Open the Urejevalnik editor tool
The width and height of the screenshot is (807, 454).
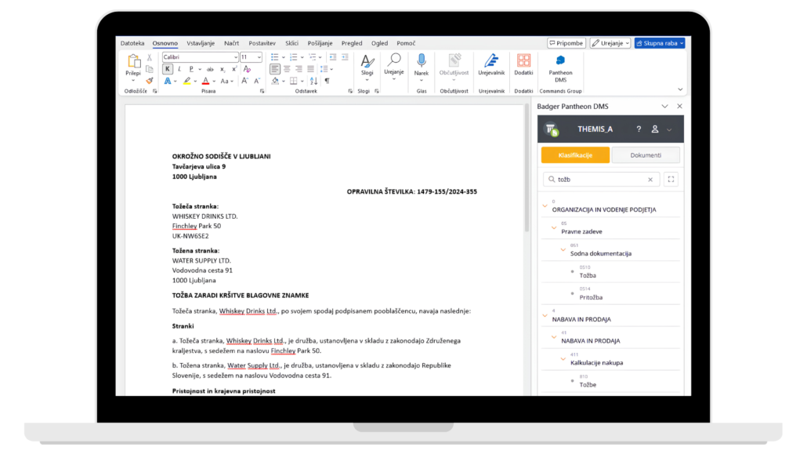click(491, 61)
